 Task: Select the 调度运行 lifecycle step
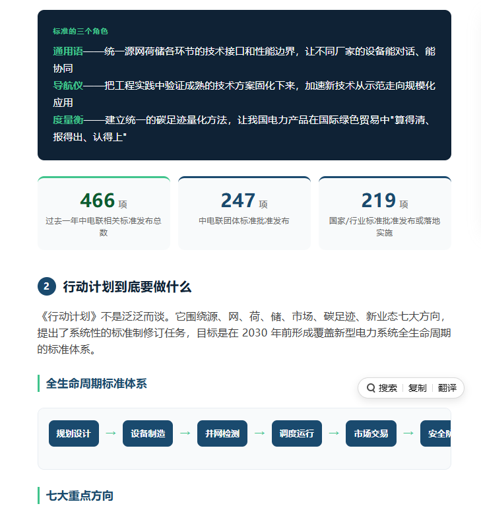[297, 433]
